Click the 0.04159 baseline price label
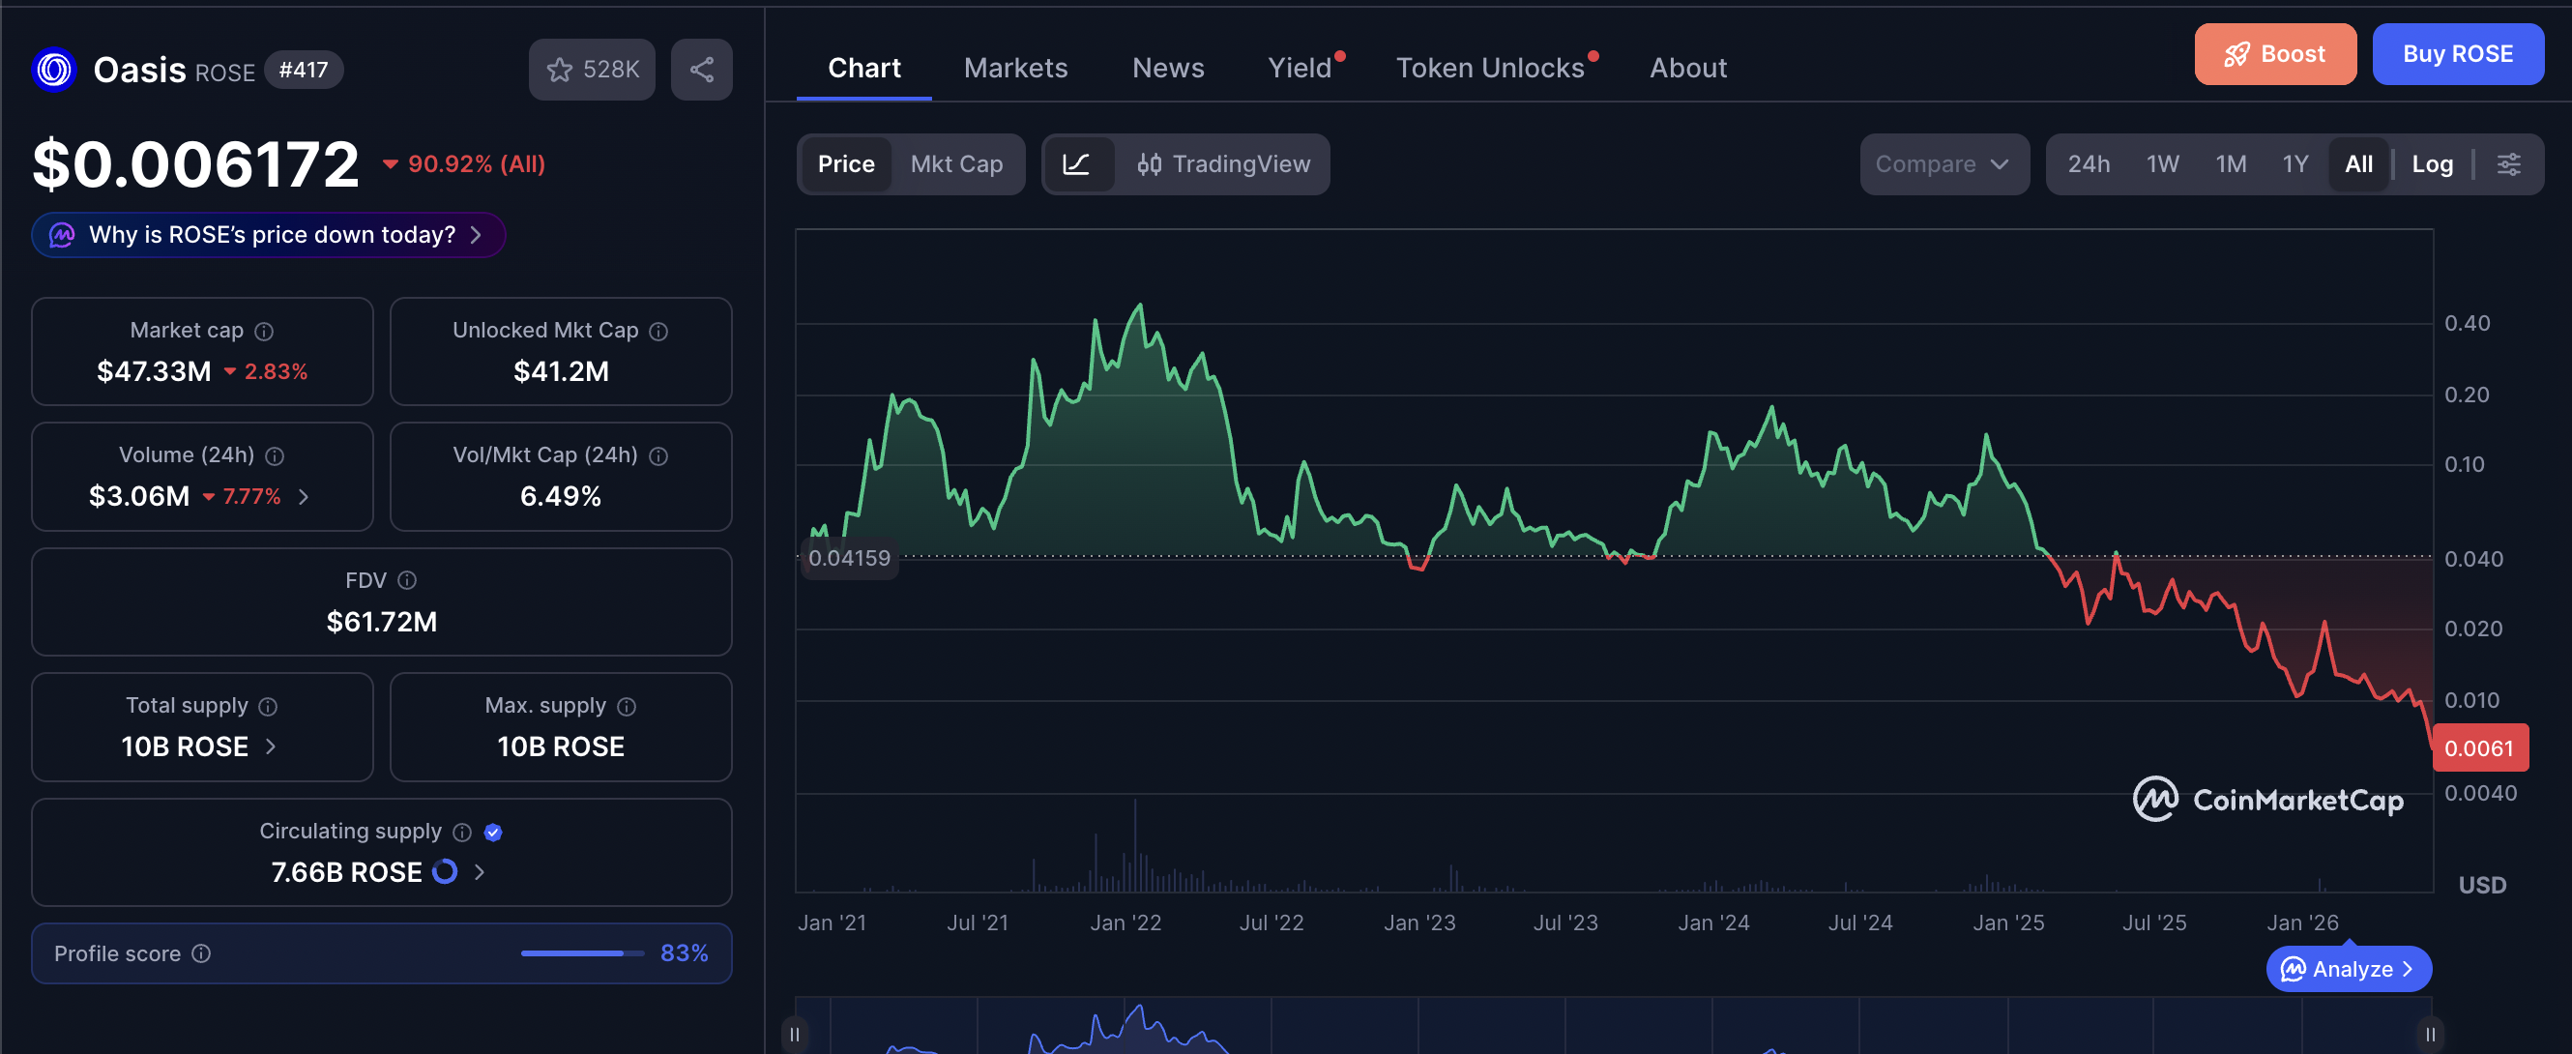Image resolution: width=2572 pixels, height=1054 pixels. click(x=850, y=558)
